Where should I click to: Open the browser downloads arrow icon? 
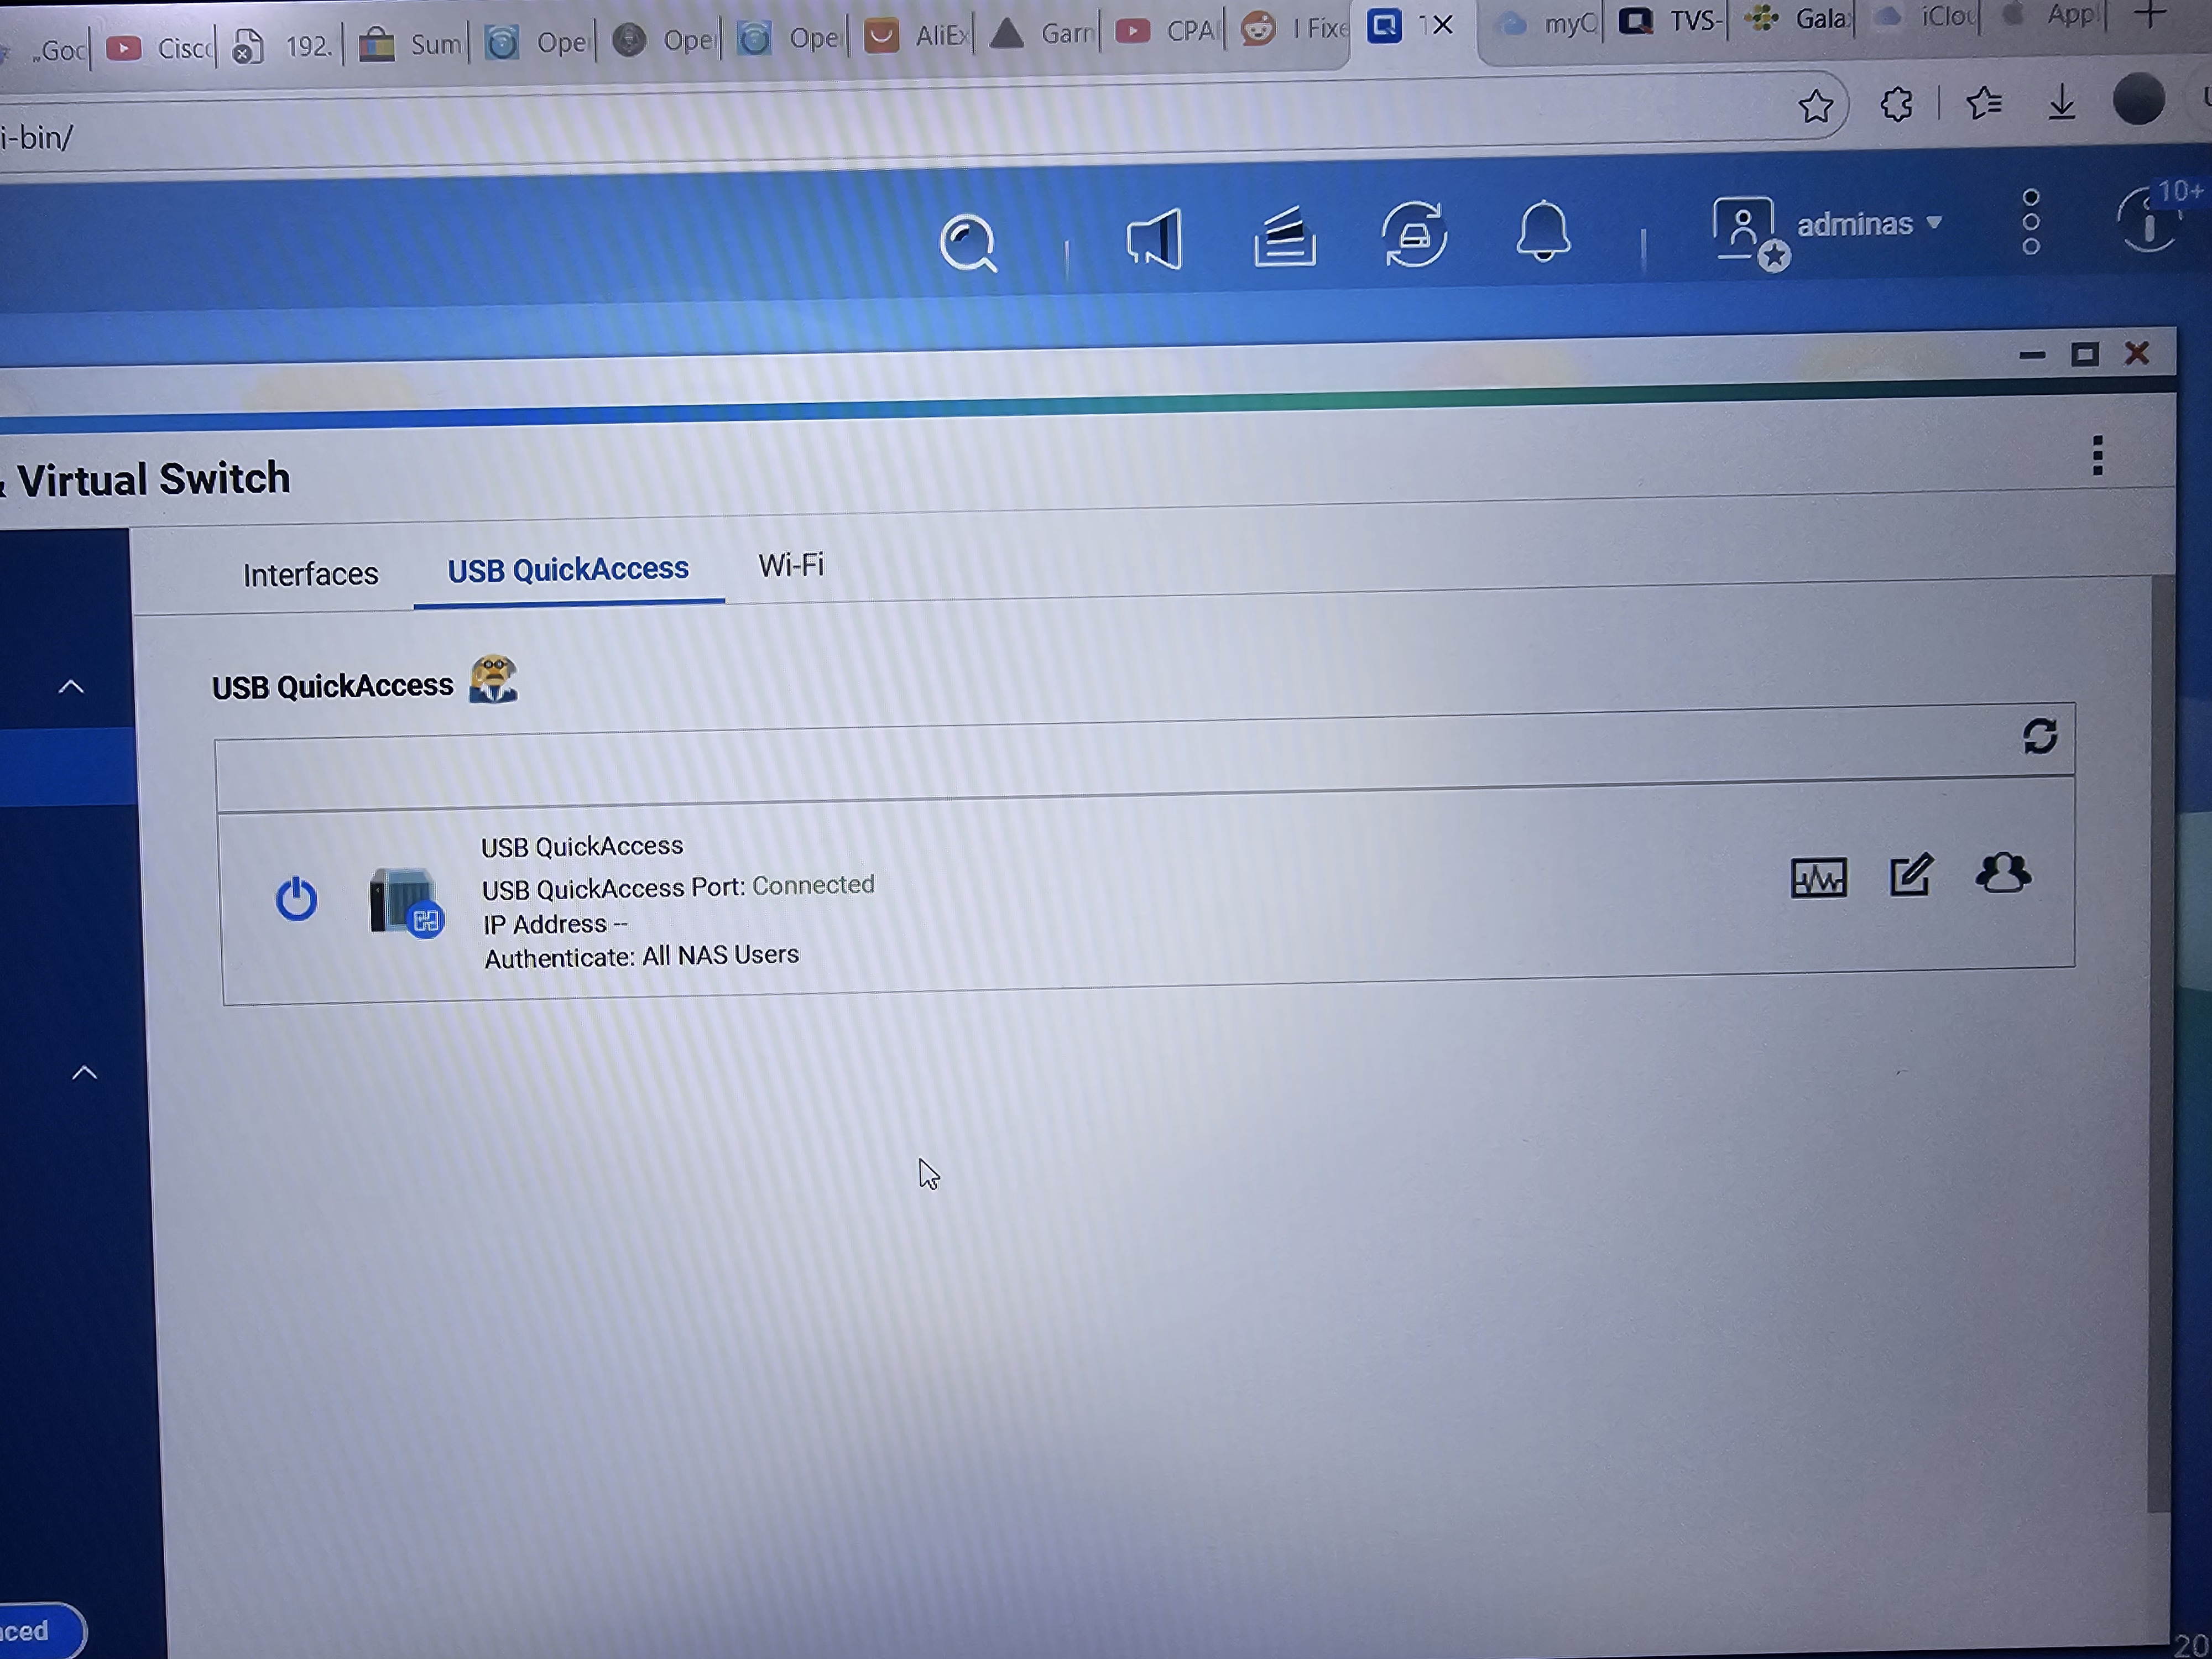click(2062, 102)
